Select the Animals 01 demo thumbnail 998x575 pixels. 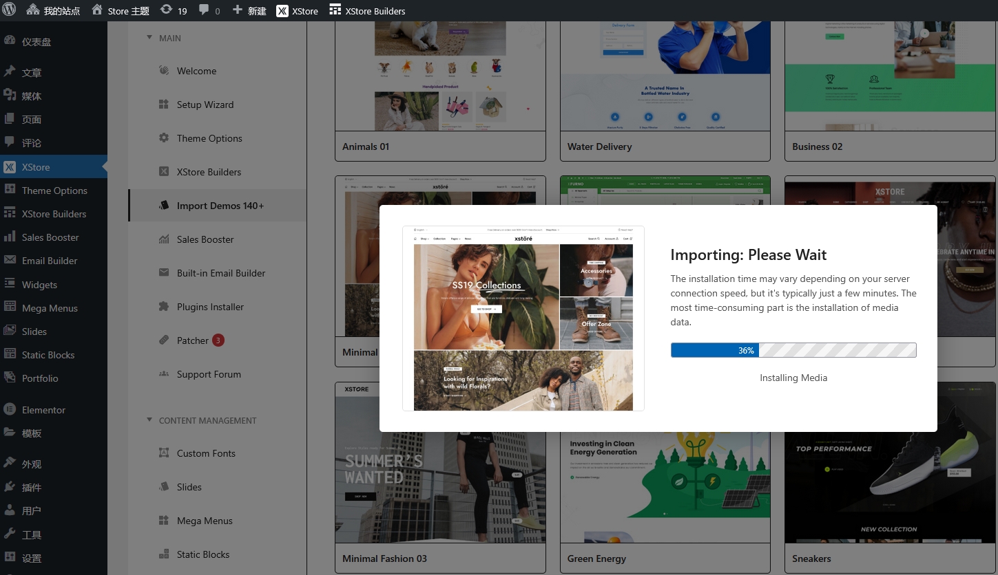[440, 76]
